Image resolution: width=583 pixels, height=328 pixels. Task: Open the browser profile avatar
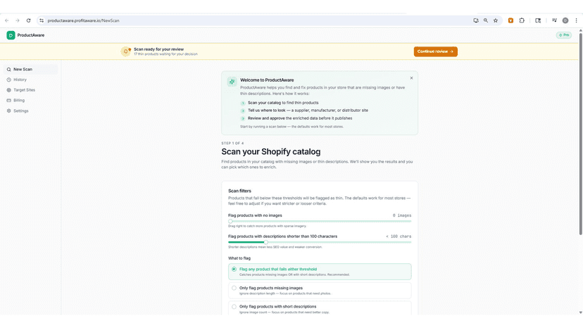click(x=565, y=20)
